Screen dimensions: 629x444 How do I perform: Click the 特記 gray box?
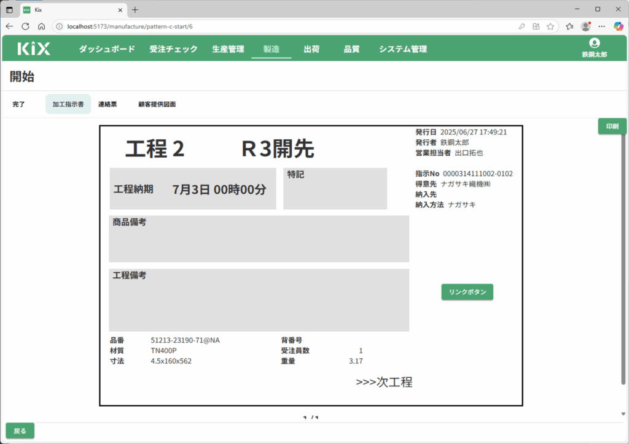pyautogui.click(x=335, y=188)
